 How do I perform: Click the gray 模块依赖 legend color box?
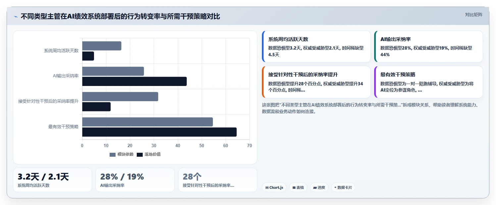[x=113, y=154]
